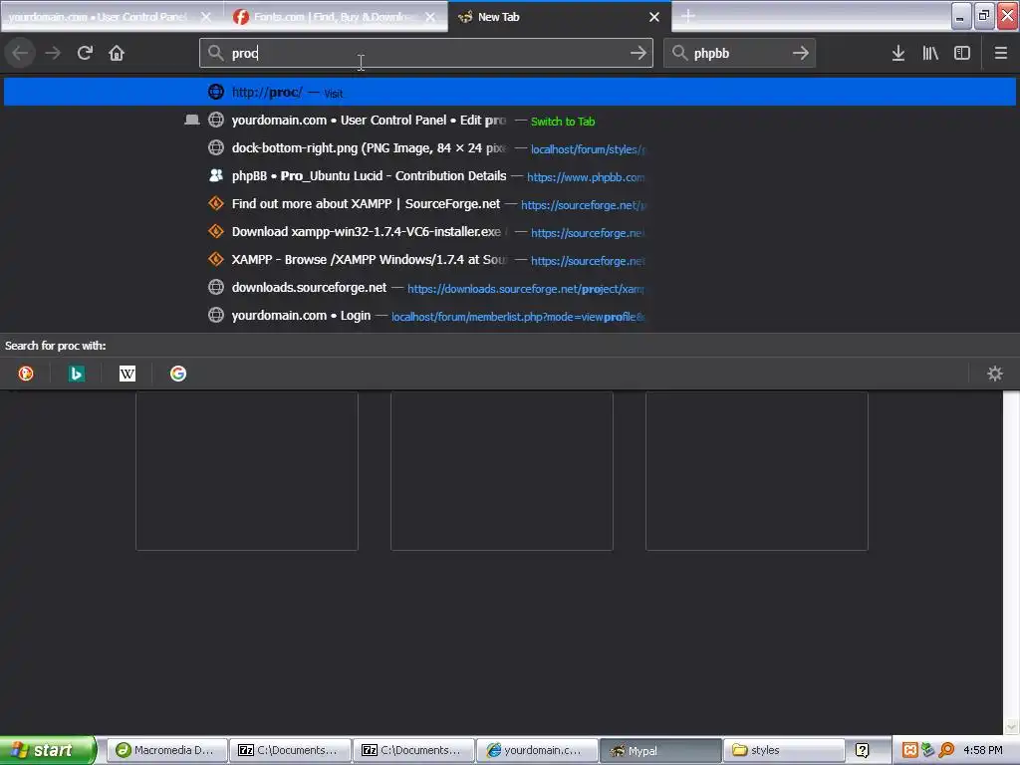Close the yourdomain.com User Control Panel tab
The image size is (1020, 765).
pos(205,17)
